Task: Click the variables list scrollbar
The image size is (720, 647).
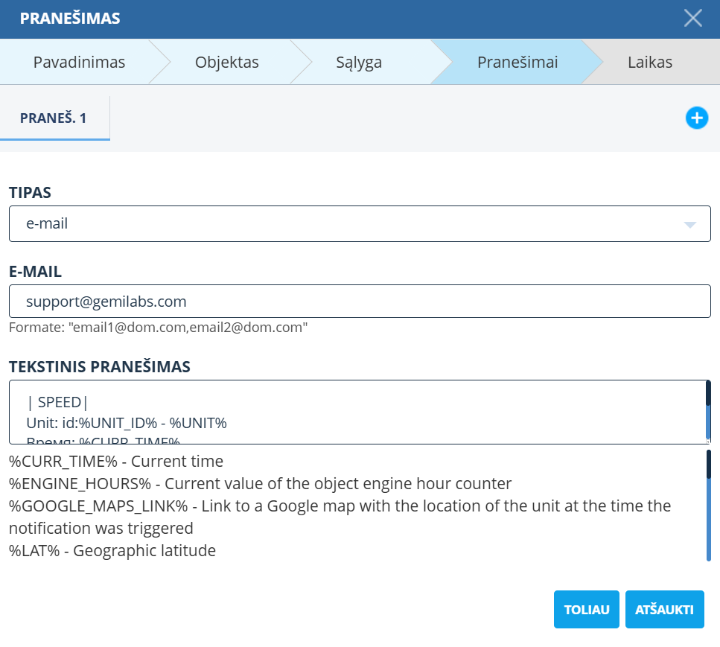Action: pyautogui.click(x=708, y=505)
